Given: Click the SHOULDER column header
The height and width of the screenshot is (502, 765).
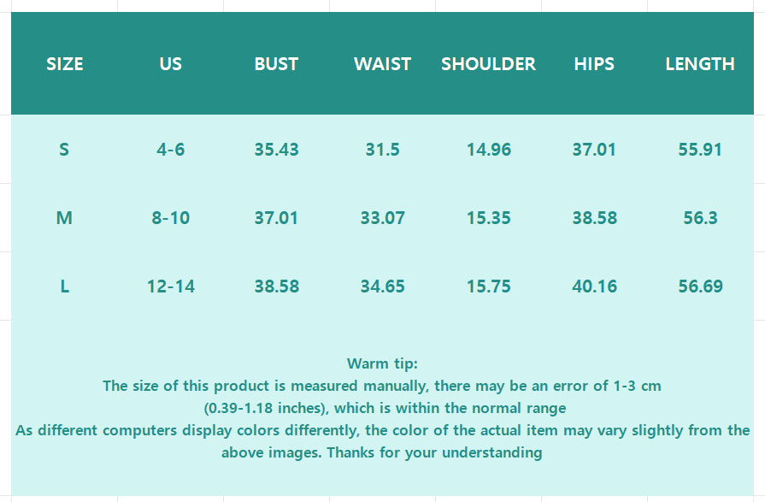Looking at the screenshot, I should tap(488, 64).
